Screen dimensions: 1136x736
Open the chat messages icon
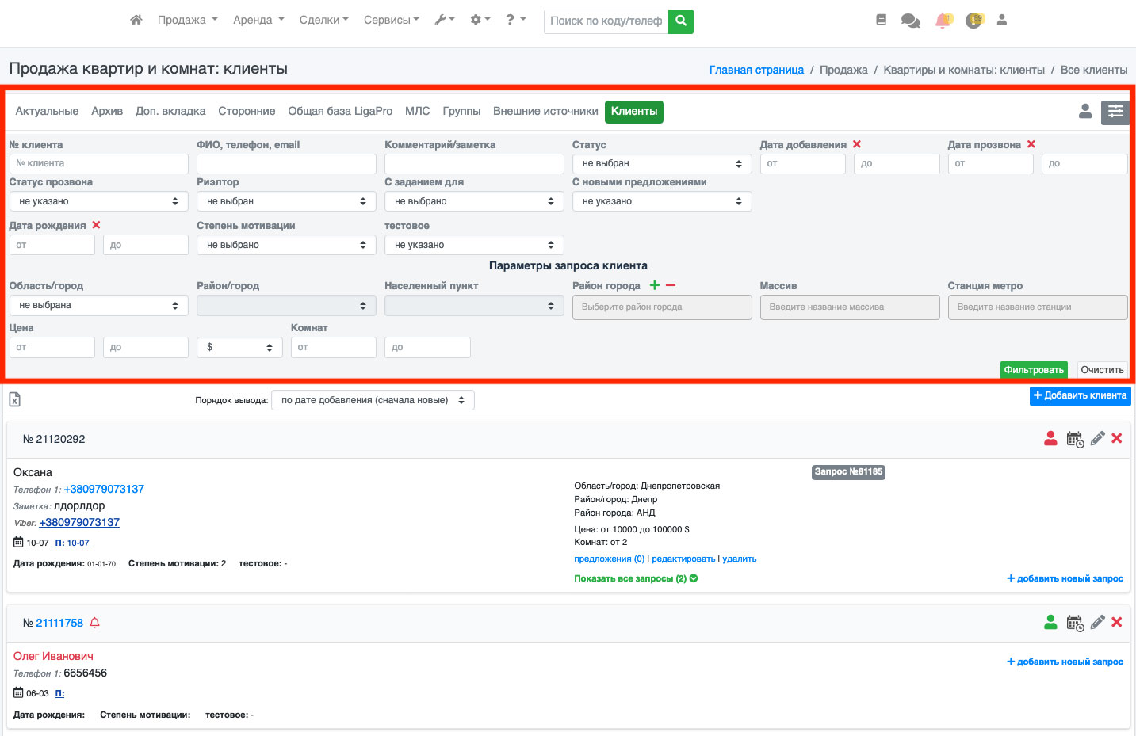(910, 21)
